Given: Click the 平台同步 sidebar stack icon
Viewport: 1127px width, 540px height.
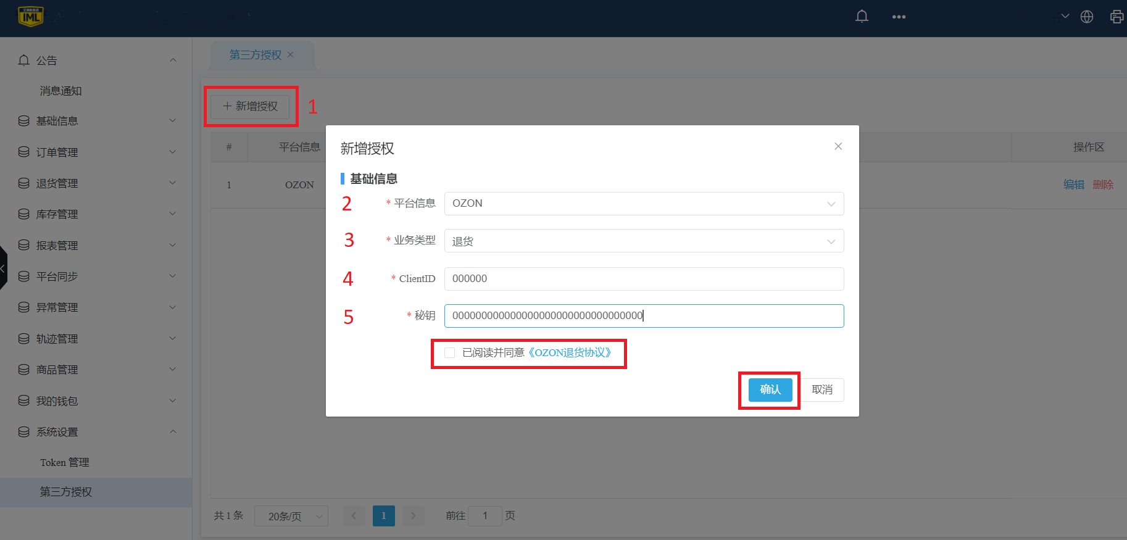Looking at the screenshot, I should (x=24, y=276).
